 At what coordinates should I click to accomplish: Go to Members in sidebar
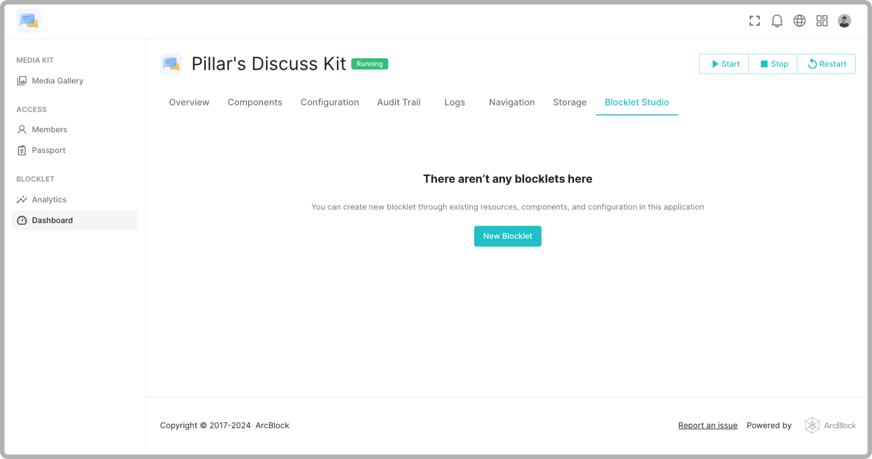point(49,129)
